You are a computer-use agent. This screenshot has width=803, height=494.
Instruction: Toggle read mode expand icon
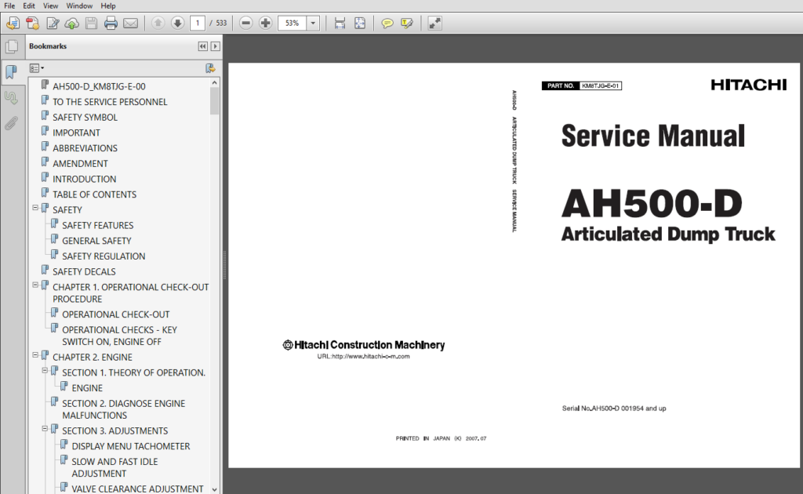434,23
